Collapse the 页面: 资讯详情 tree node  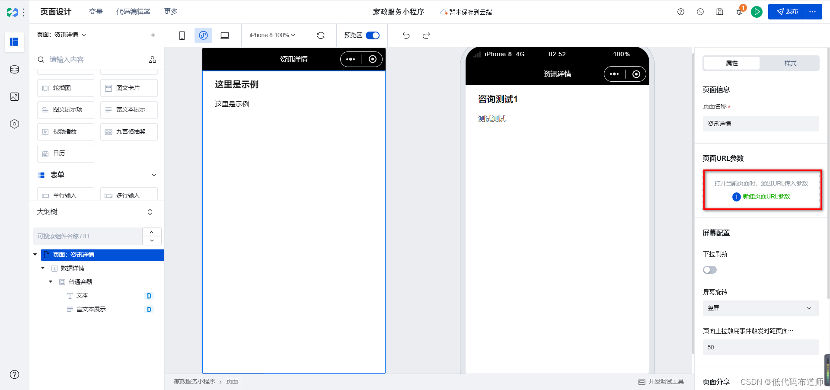(x=35, y=255)
